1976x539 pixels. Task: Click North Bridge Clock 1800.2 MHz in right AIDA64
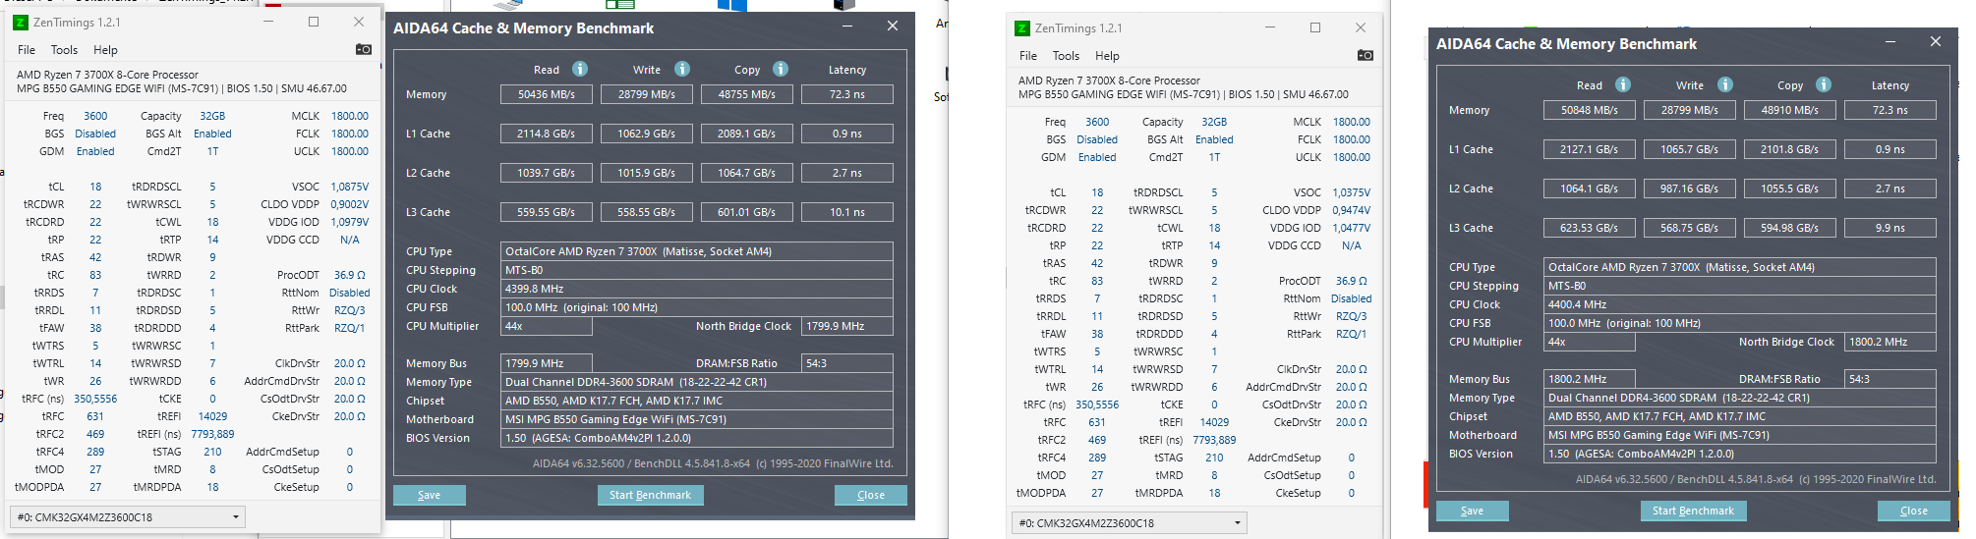1890,342
